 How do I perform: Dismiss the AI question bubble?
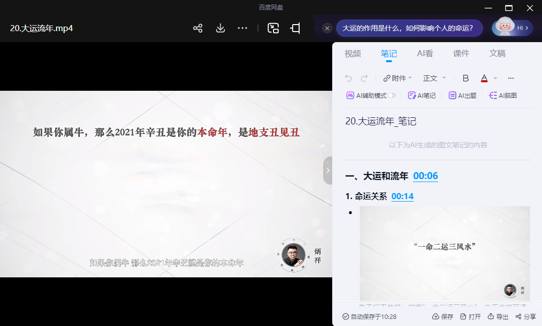327,28
